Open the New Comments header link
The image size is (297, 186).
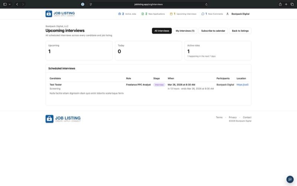212,14
